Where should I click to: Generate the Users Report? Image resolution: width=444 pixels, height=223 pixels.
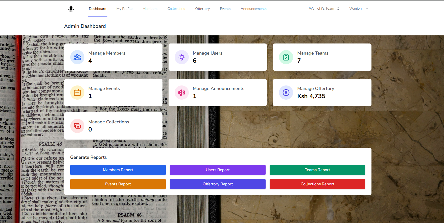tap(218, 170)
